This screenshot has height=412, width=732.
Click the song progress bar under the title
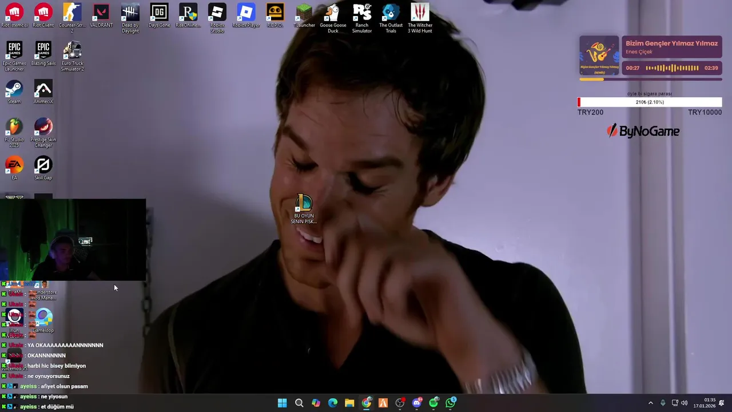tap(650, 79)
